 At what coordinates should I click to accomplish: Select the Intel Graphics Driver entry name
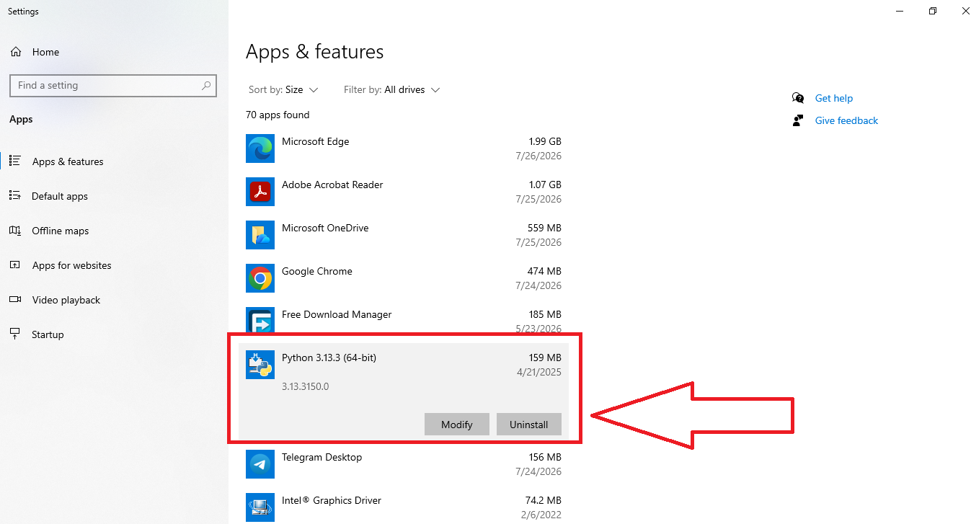coord(332,500)
